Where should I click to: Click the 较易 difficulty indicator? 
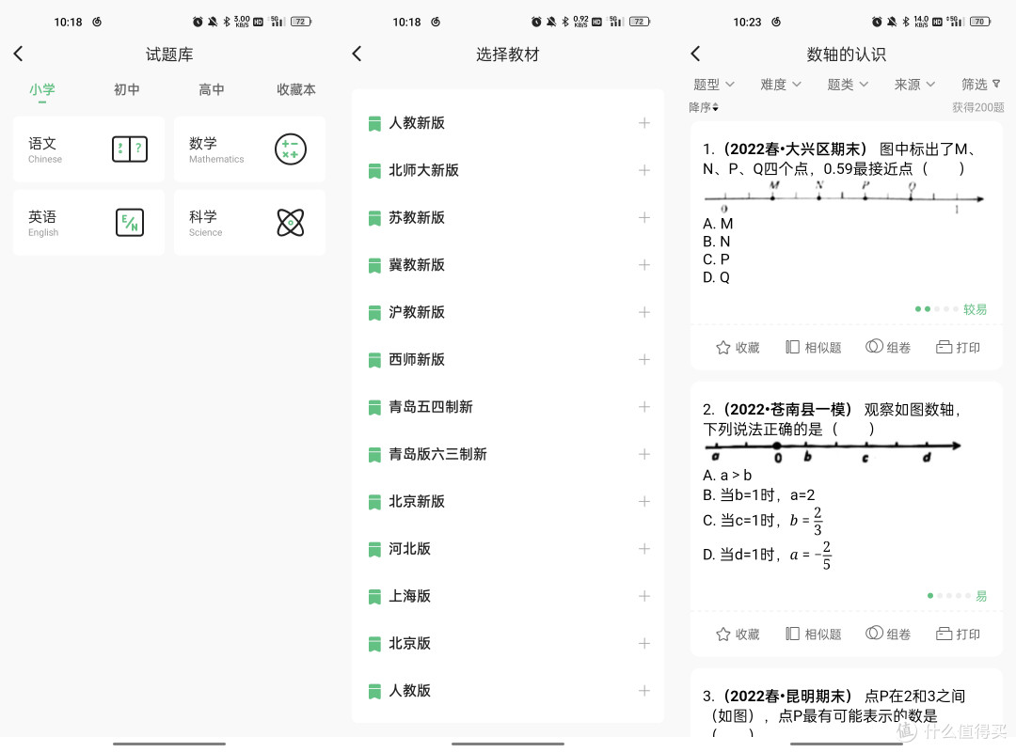pos(950,309)
